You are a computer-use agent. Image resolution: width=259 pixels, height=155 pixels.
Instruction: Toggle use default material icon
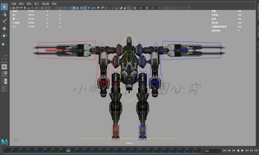tap(78, 8)
